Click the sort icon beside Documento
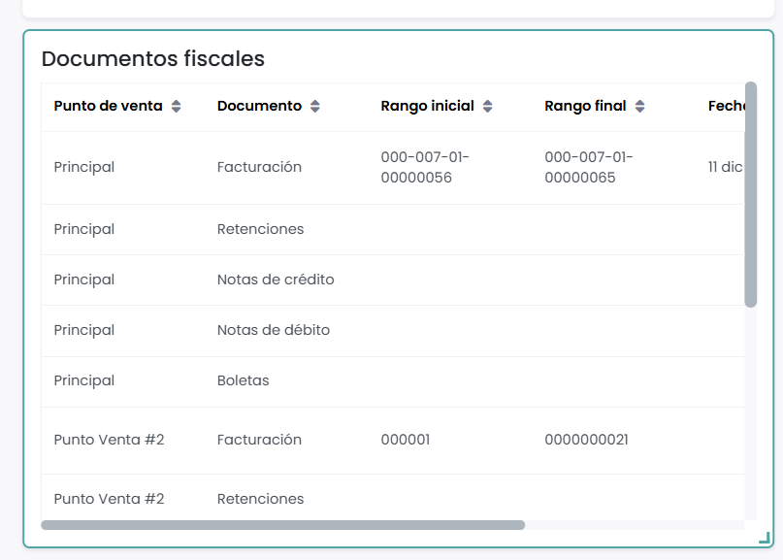This screenshot has width=783, height=560. 315,107
